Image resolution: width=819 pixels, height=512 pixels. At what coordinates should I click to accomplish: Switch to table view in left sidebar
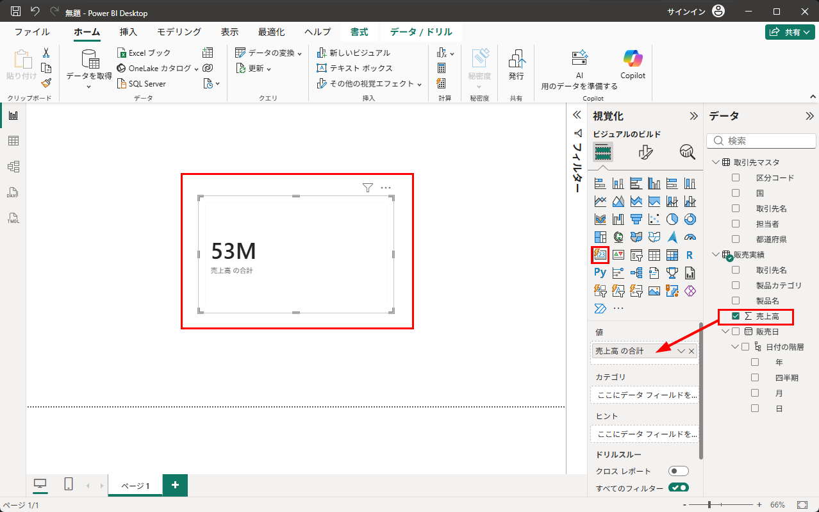[x=13, y=141]
